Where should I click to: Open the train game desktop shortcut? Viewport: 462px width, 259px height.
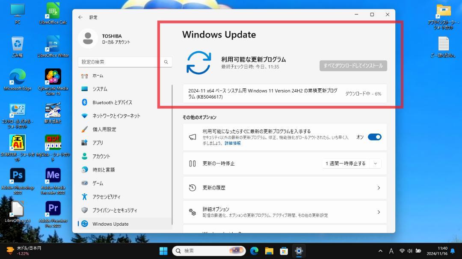click(53, 113)
